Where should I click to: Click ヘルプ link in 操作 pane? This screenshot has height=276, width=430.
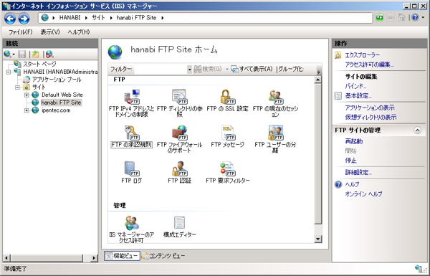tap(352, 184)
